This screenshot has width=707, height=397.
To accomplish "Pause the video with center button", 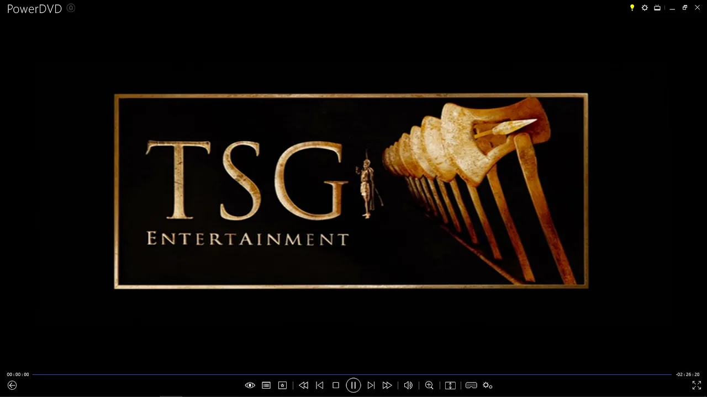I will point(353,385).
